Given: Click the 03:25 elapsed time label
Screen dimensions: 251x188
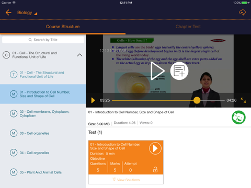Looking at the screenshot, I should click(x=105, y=100).
